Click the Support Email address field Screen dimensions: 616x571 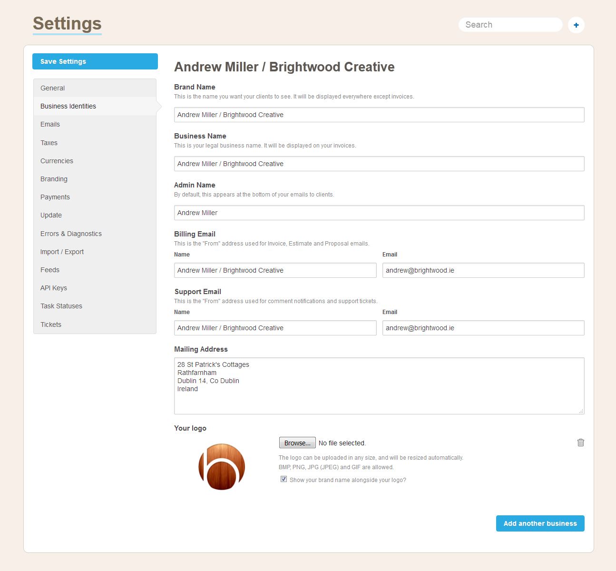click(x=483, y=328)
